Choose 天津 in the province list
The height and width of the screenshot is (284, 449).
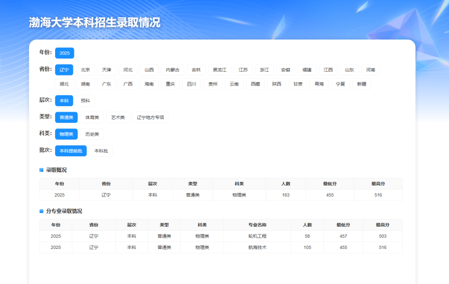106,70
